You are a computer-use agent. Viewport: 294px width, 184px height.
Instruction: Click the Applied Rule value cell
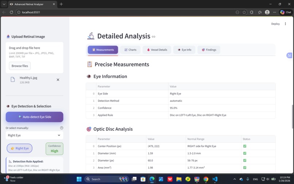(x=222, y=115)
